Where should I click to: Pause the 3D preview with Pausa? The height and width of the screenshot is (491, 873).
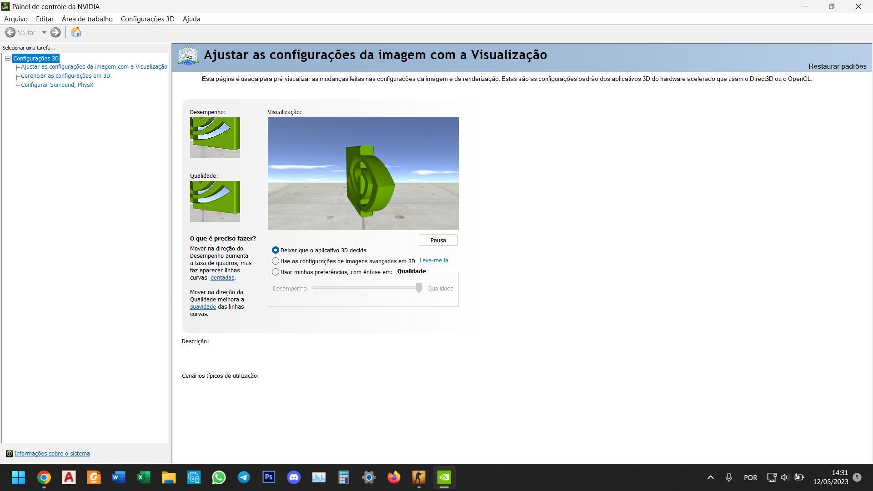pos(438,240)
